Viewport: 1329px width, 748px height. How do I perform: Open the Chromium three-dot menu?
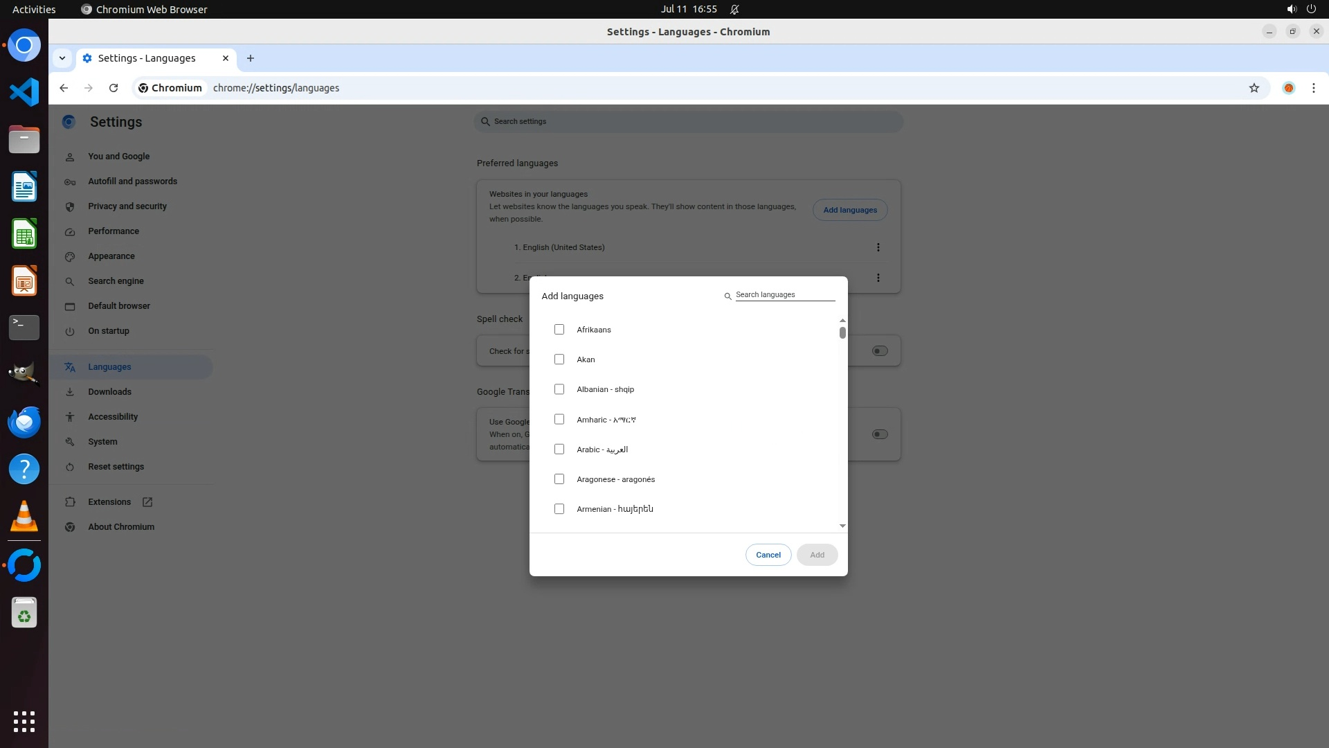(x=1313, y=88)
